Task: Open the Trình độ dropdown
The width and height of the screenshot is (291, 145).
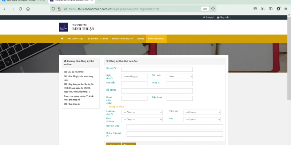Action: 202,112
